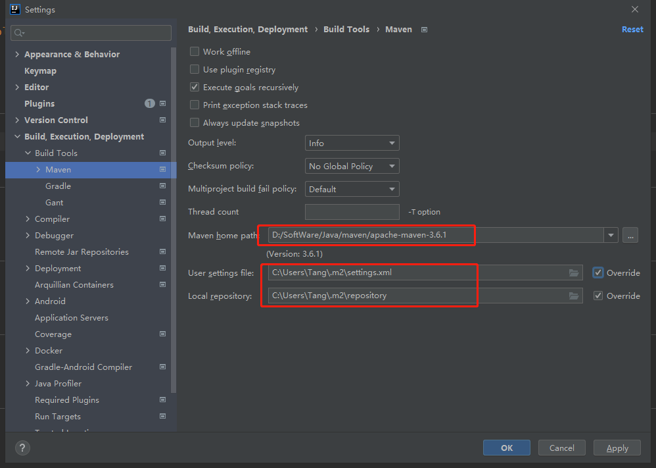Open the Checksum policy dropdown
The image size is (656, 468).
coord(352,167)
